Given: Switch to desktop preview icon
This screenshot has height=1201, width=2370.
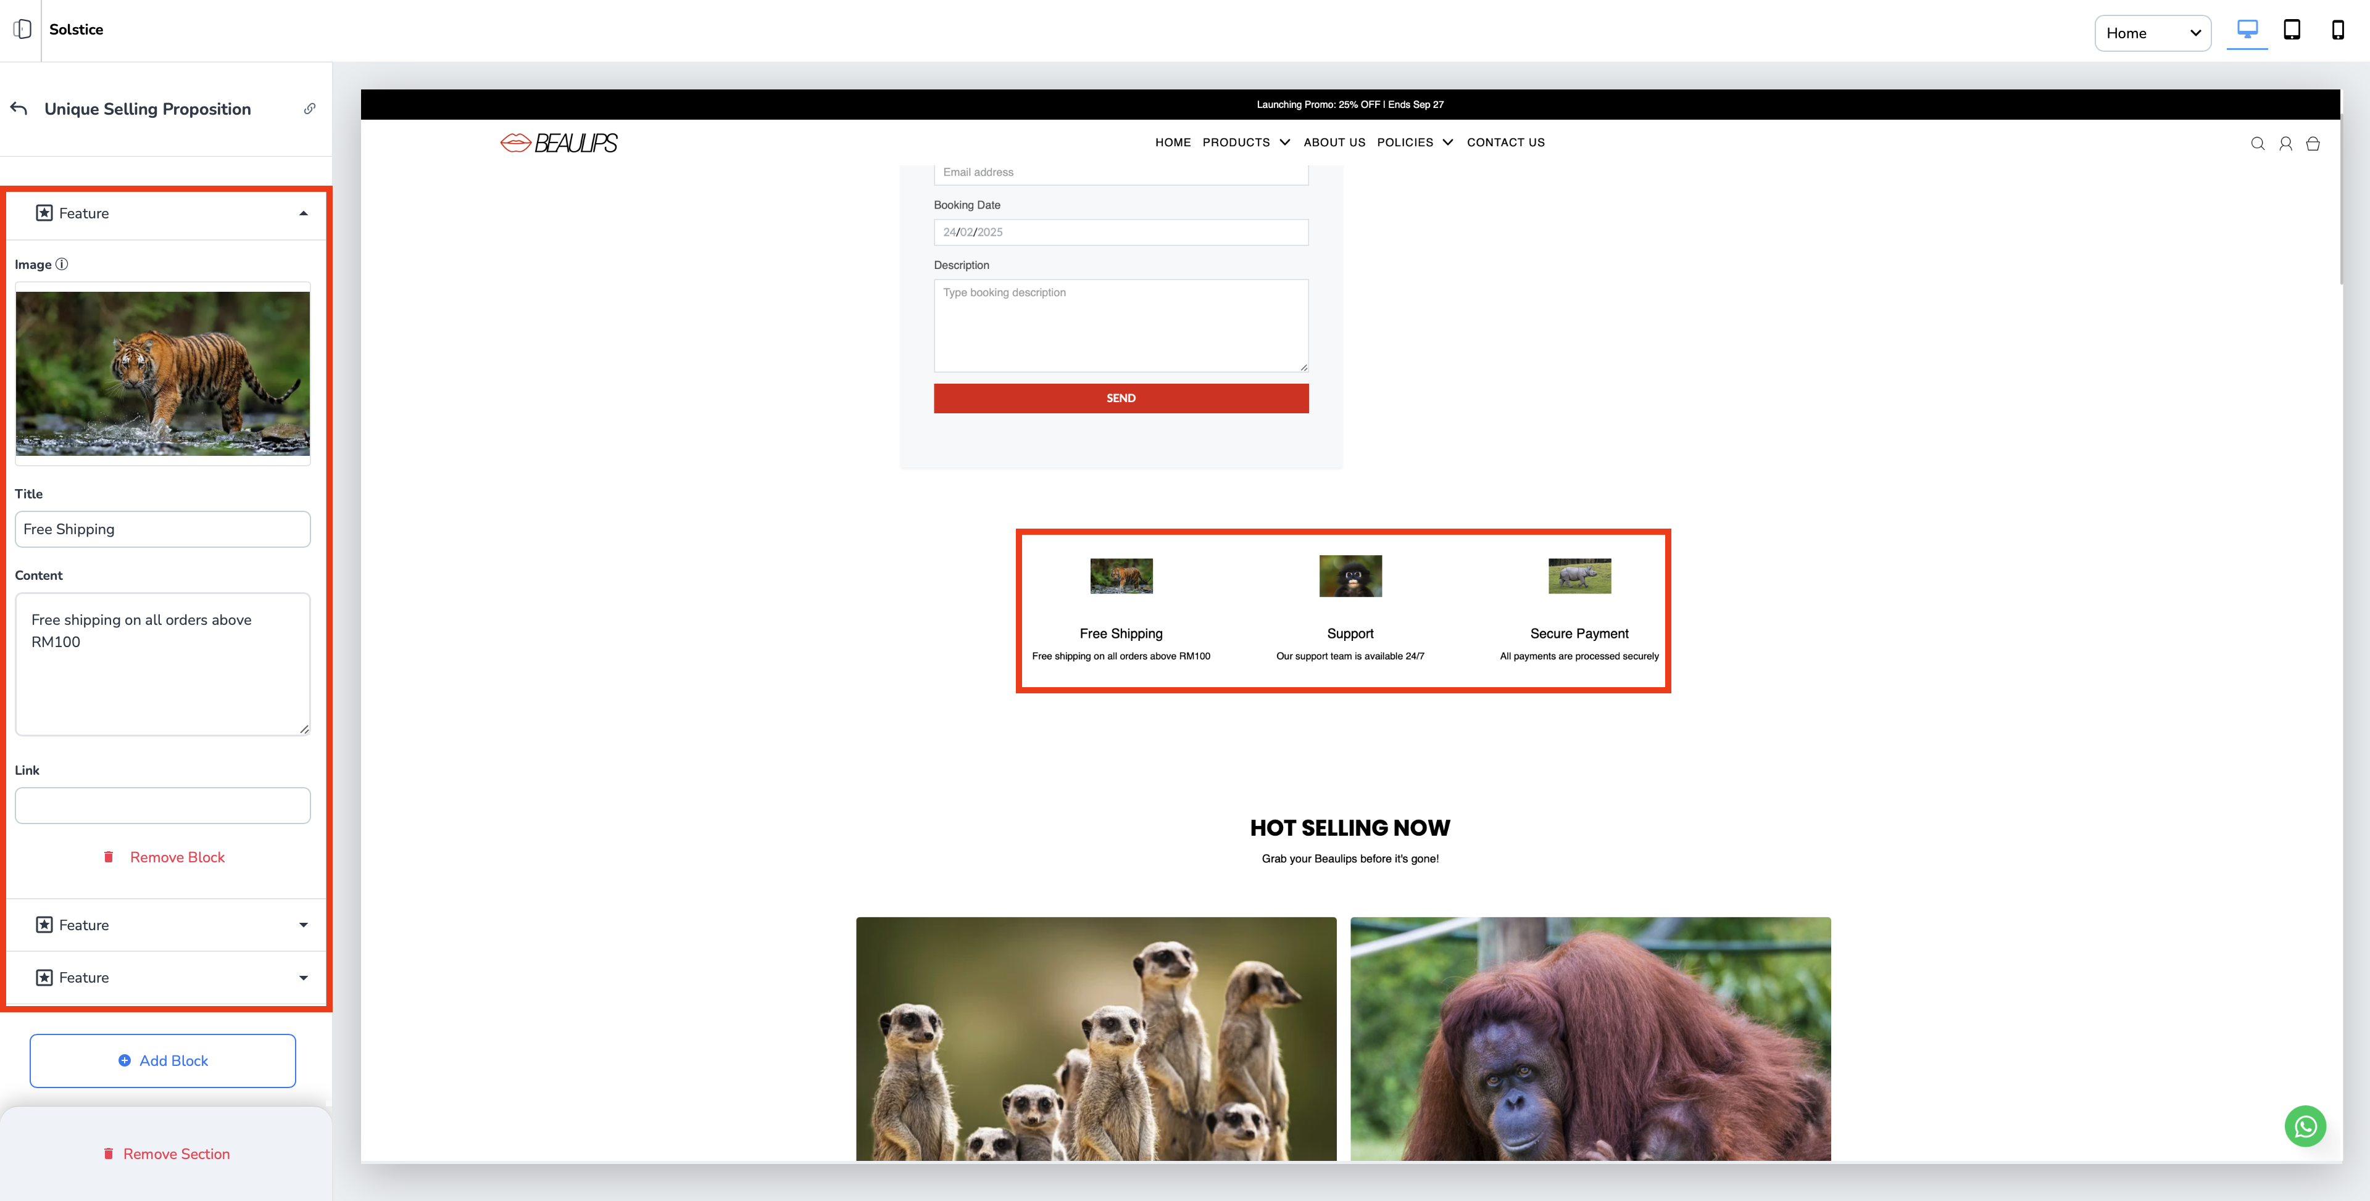Looking at the screenshot, I should click(x=2247, y=30).
